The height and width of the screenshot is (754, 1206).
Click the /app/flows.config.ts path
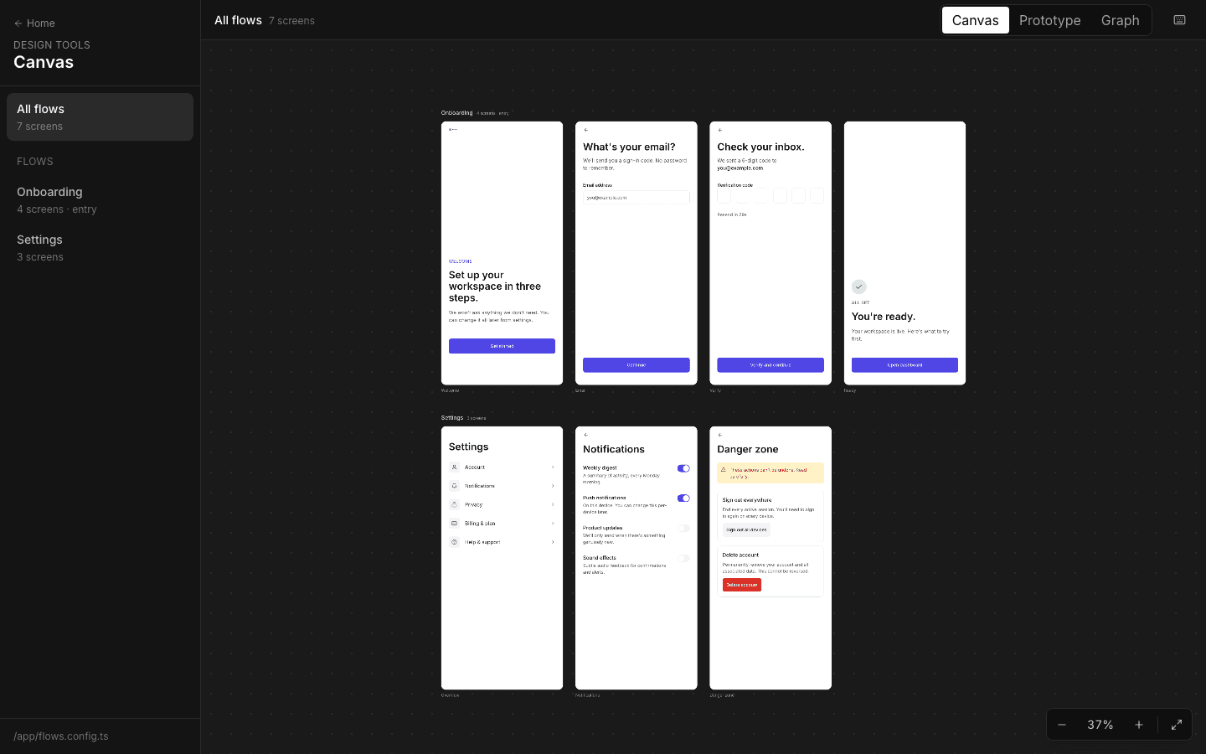pos(61,736)
